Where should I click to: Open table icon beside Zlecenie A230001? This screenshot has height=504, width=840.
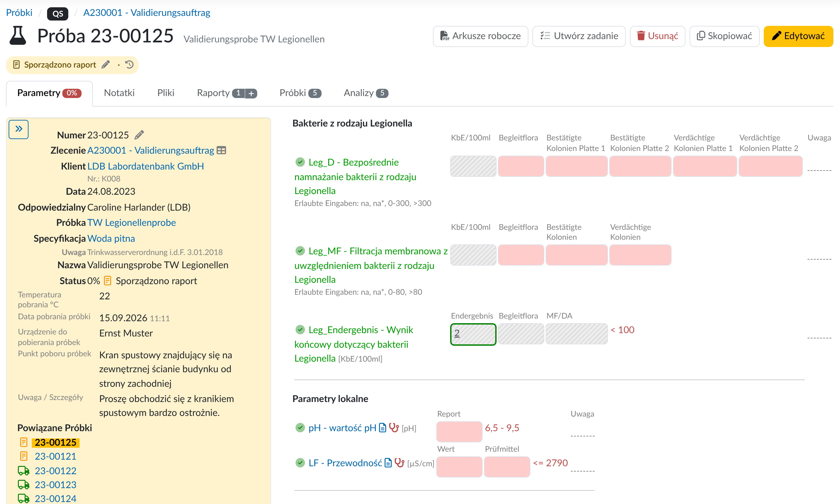point(221,150)
